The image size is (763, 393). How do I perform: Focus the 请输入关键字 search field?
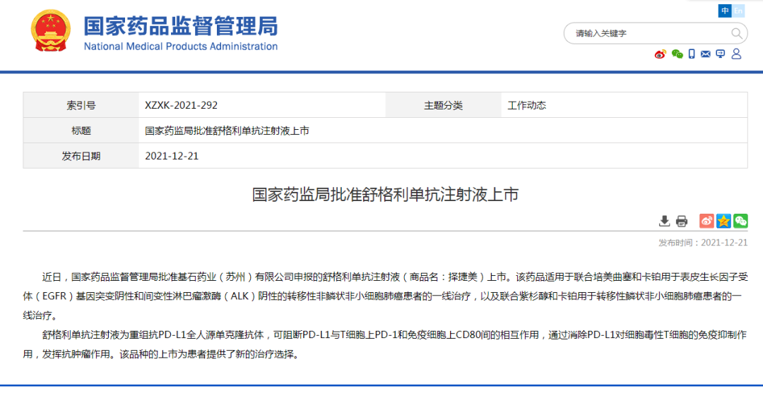(x=646, y=33)
